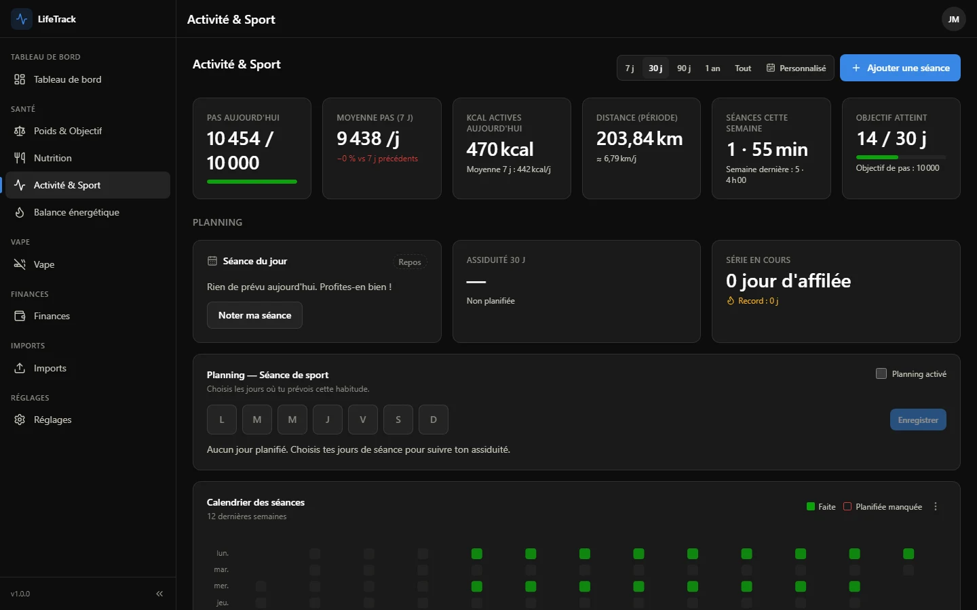
Task: Open the JM user avatar menu
Action: click(x=953, y=19)
